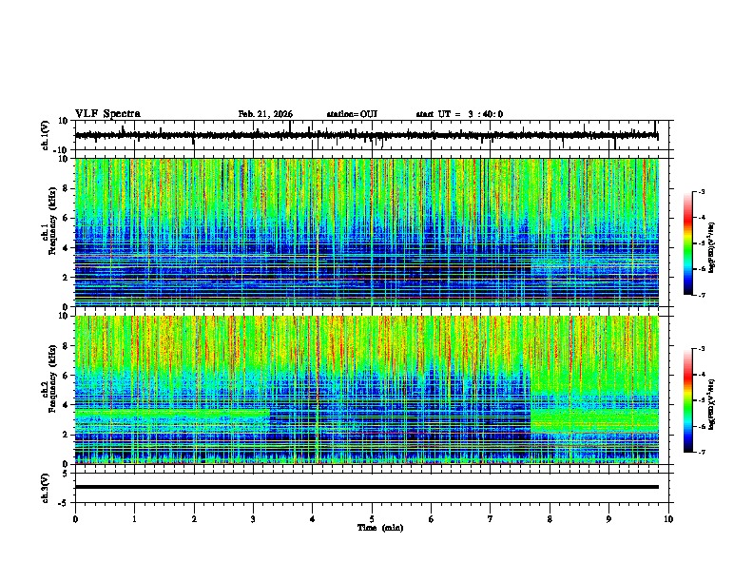Click the thick black ch.3 voltage line
753x582 pixels.
coord(367,487)
